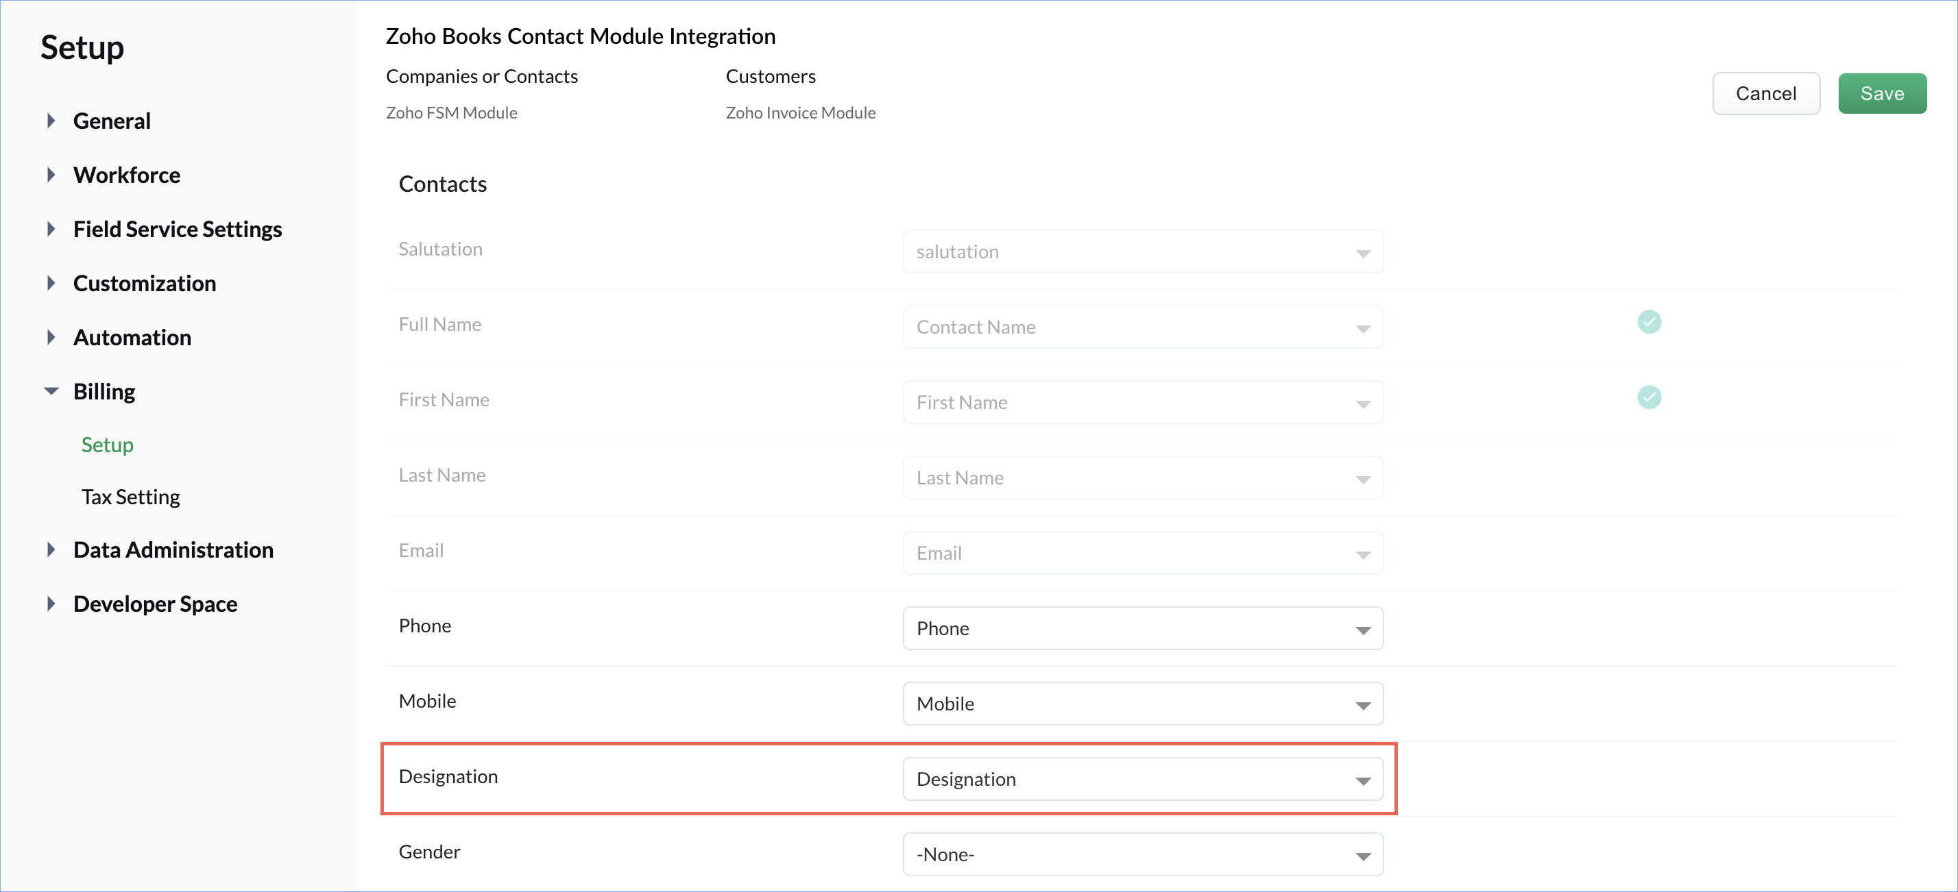Image resolution: width=1958 pixels, height=892 pixels.
Task: Select Setup under Billing
Action: click(x=107, y=445)
